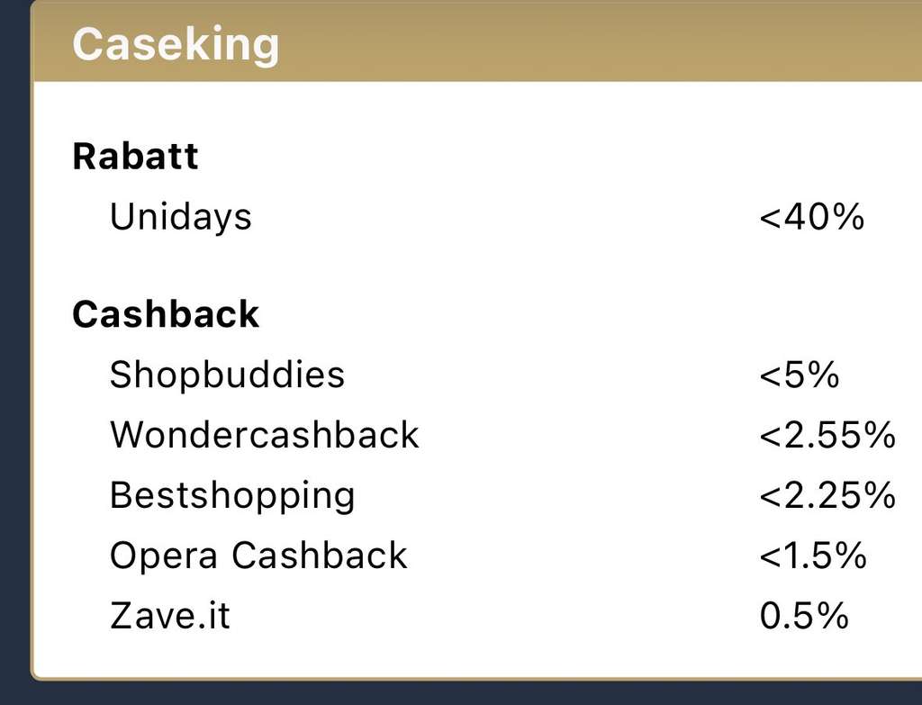Select the Cashback section heading

[166, 314]
